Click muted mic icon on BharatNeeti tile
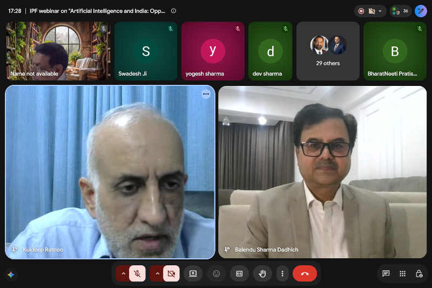 tap(420, 29)
